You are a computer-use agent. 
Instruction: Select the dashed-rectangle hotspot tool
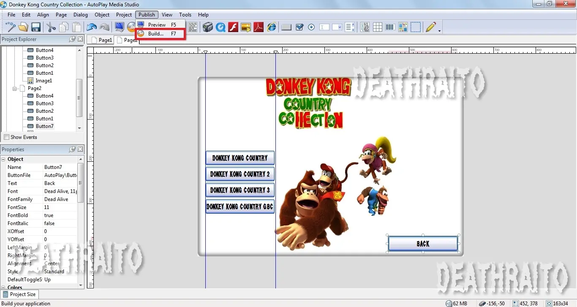click(x=416, y=27)
